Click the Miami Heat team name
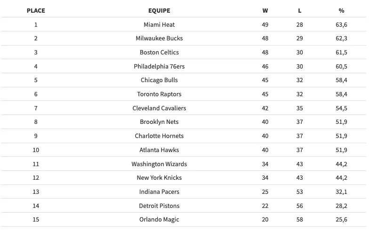The image size is (370, 230). point(159,24)
